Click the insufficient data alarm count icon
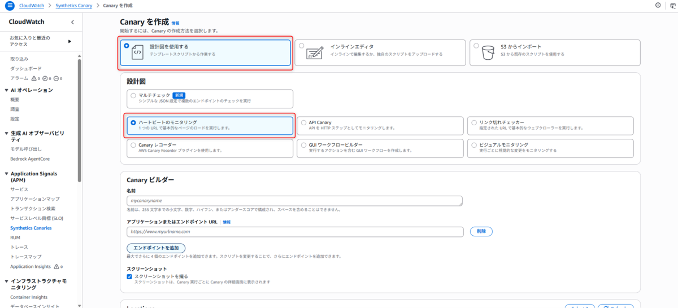The image size is (678, 308). click(56, 78)
